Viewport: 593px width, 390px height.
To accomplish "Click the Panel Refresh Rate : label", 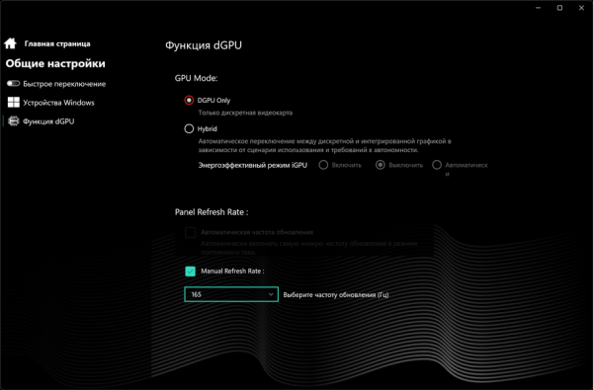I will coord(212,212).
